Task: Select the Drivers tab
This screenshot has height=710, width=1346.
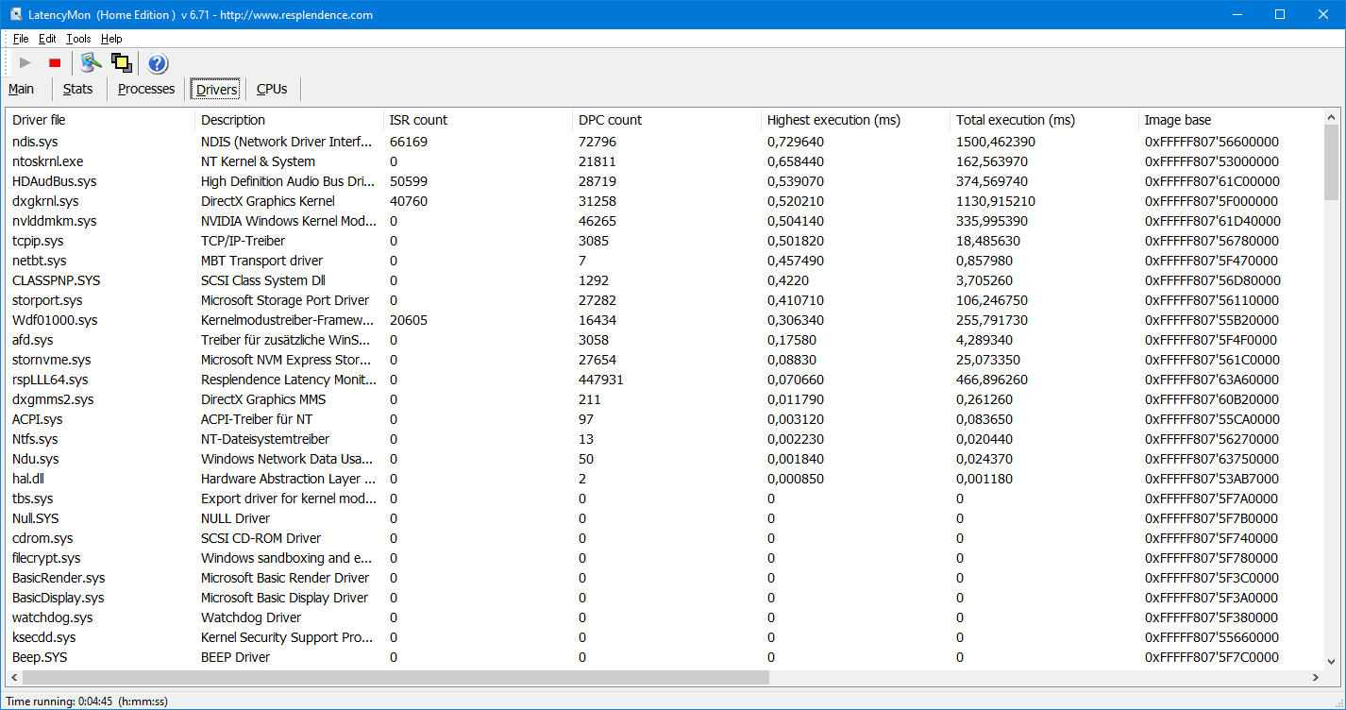Action: (216, 90)
